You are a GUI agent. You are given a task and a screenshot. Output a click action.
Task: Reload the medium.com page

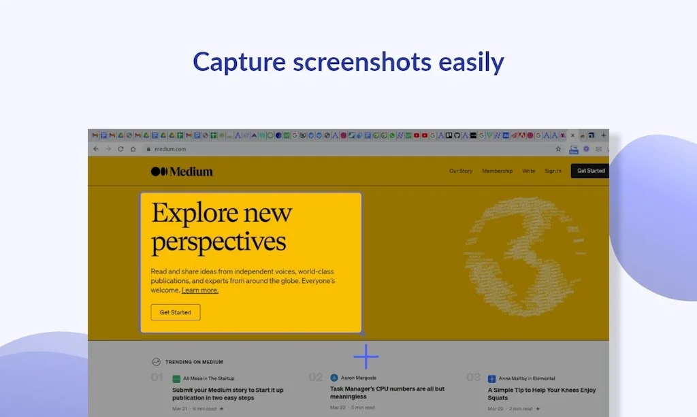pos(120,148)
